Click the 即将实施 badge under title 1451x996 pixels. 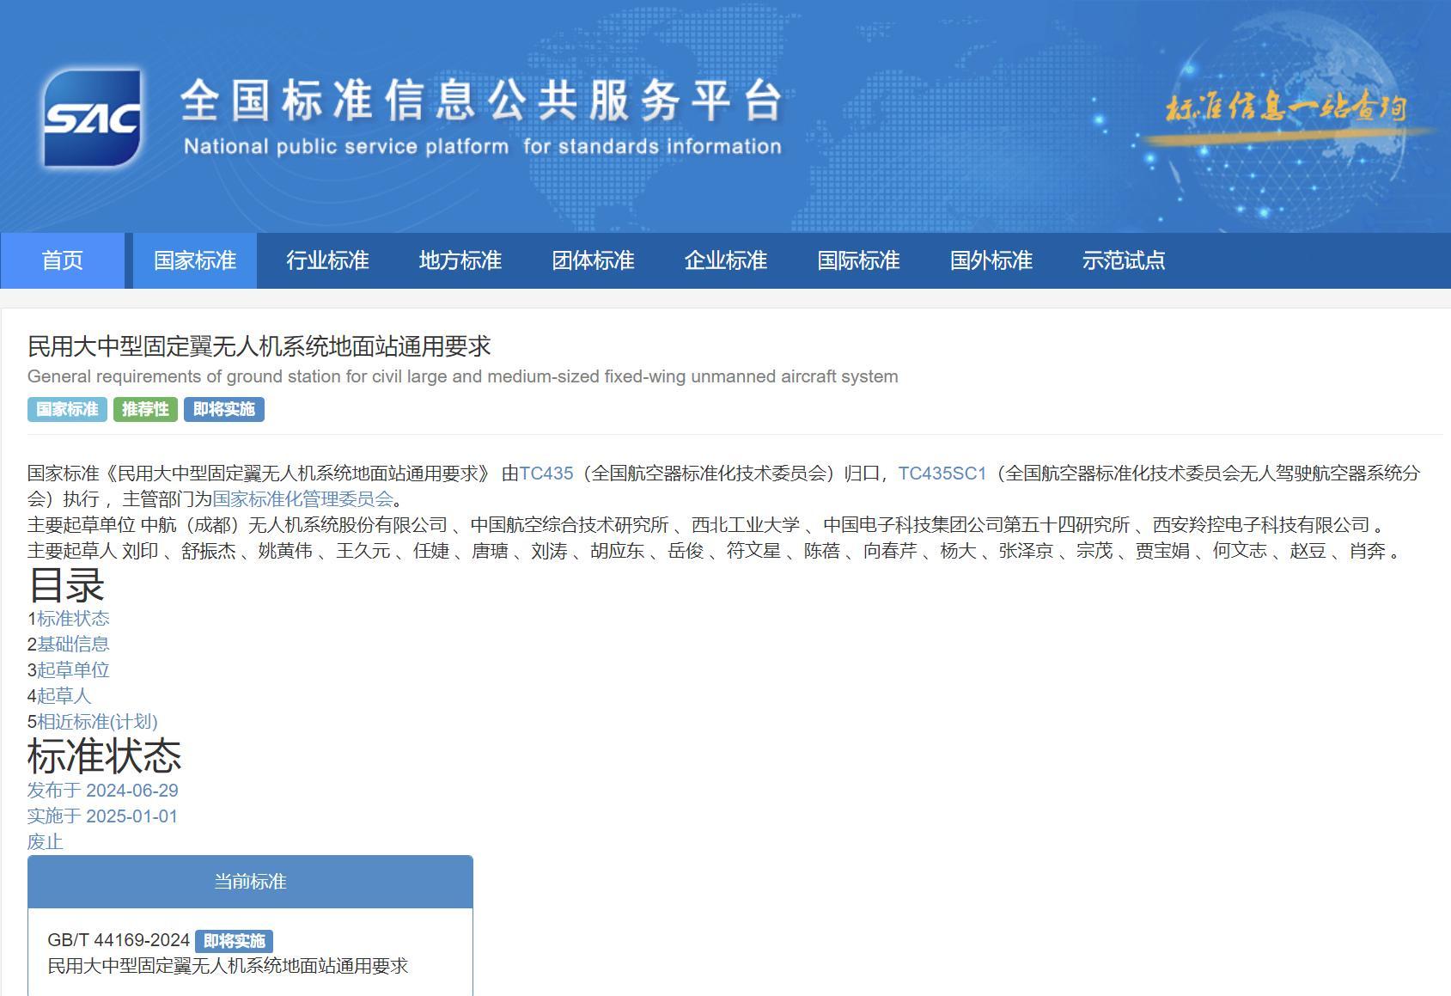click(x=224, y=409)
